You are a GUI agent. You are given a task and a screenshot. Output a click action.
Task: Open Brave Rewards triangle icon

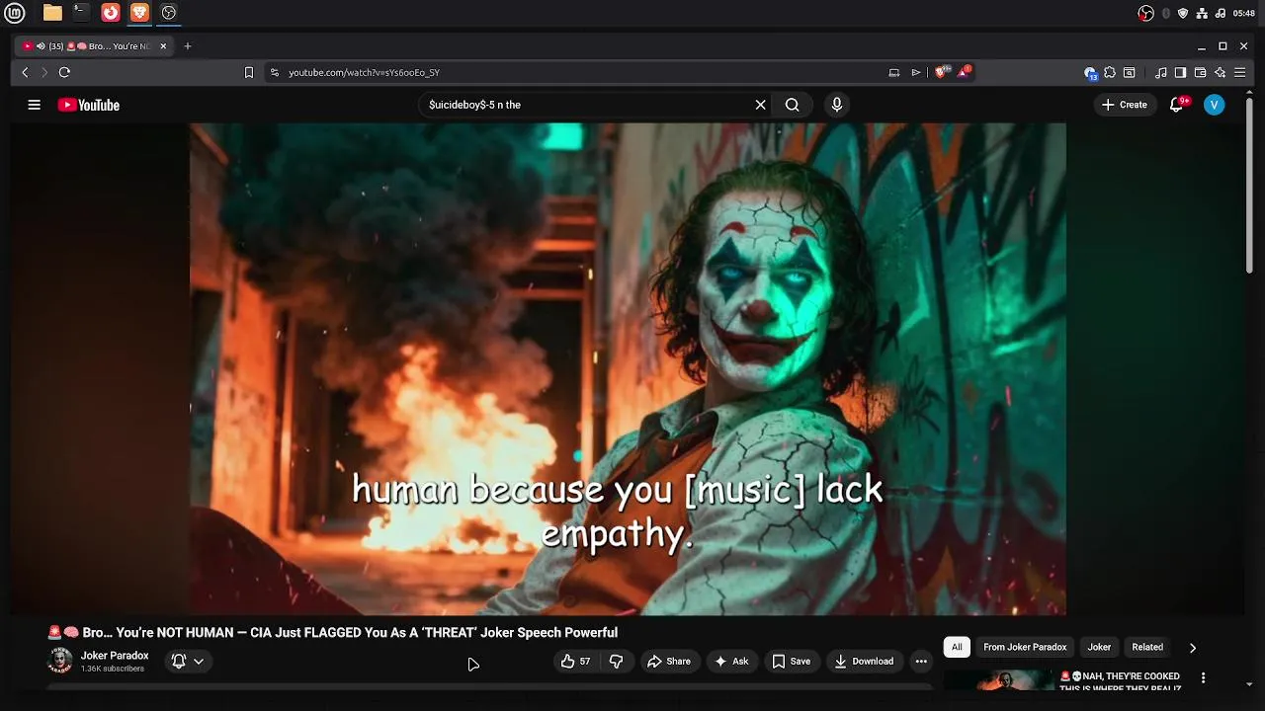click(x=964, y=72)
